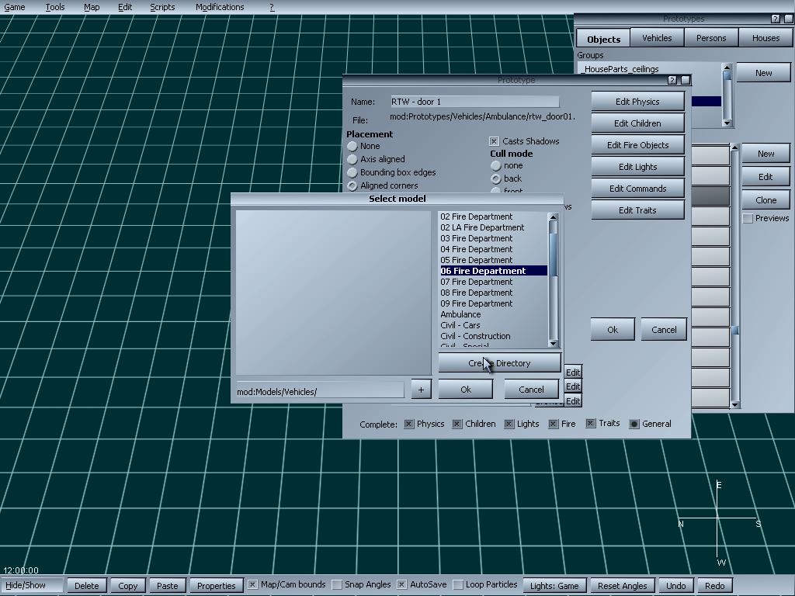This screenshot has height=596, width=795.
Task: Open the Tools menu
Action: coord(55,7)
